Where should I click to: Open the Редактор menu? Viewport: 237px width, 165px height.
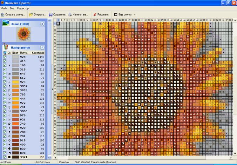click(x=23, y=8)
